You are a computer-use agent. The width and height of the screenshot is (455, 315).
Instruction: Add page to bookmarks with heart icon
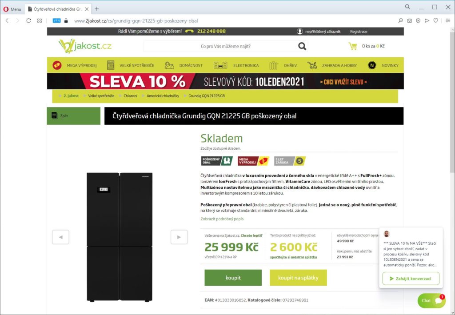coord(435,20)
